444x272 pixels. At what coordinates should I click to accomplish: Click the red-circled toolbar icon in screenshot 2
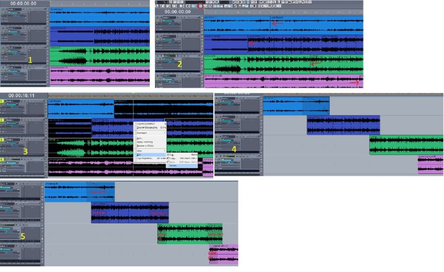(x=200, y=6)
